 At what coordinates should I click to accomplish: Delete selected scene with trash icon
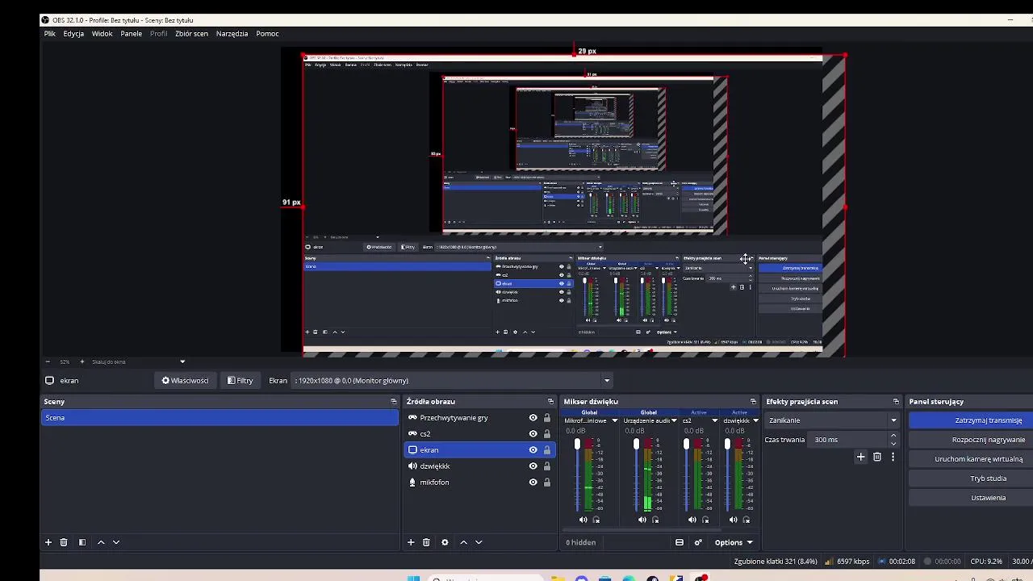pos(64,542)
